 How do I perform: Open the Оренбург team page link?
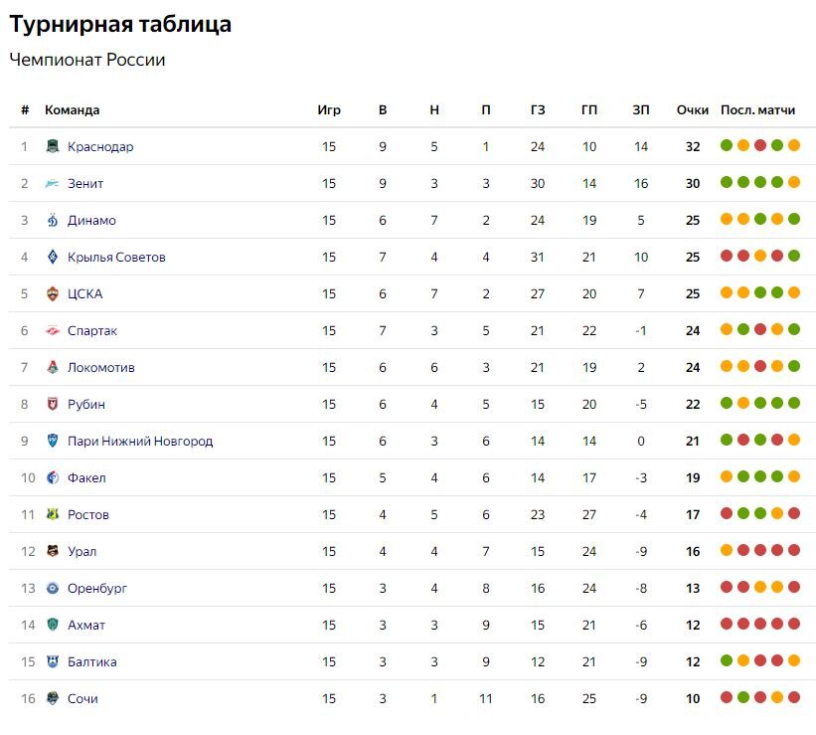point(97,588)
